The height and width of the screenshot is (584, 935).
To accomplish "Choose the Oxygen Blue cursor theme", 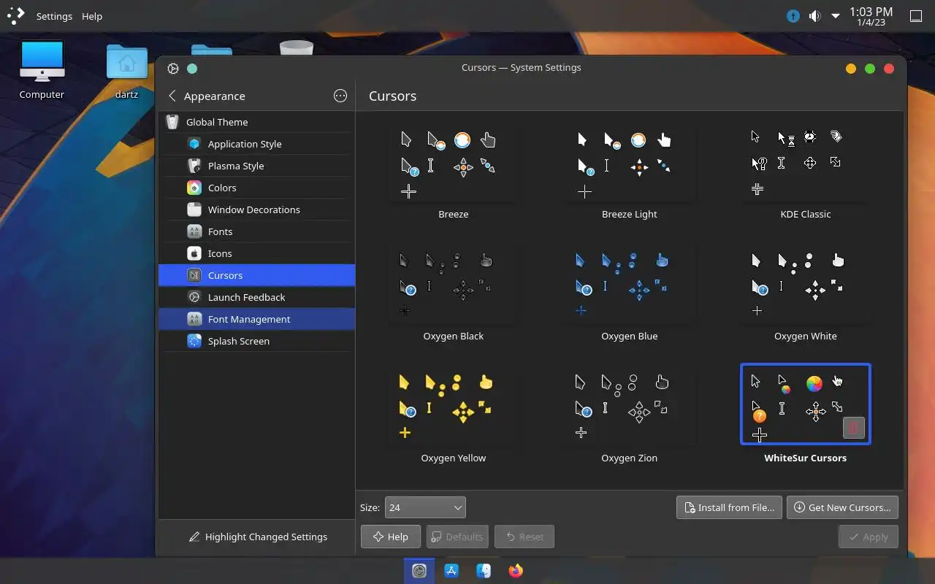I will (x=630, y=294).
